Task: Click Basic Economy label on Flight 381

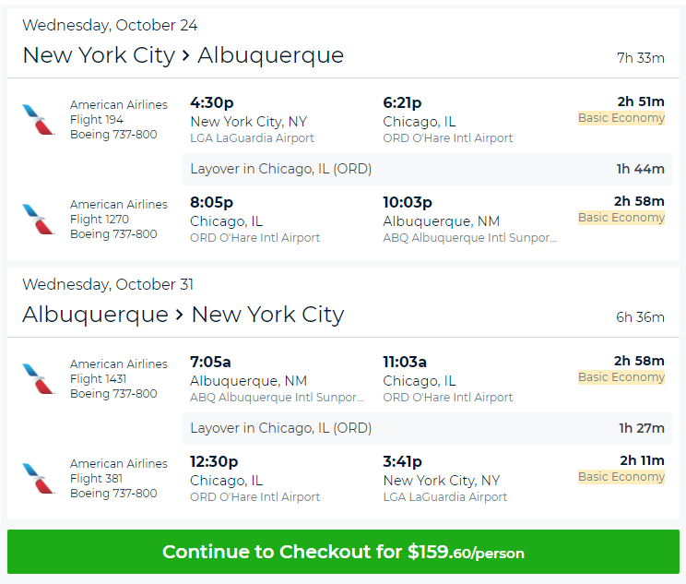Action: pyautogui.click(x=621, y=477)
